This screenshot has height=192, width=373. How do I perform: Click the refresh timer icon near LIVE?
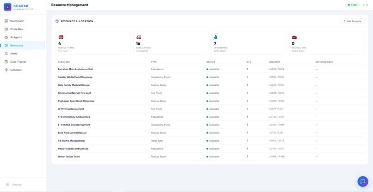point(364,5)
